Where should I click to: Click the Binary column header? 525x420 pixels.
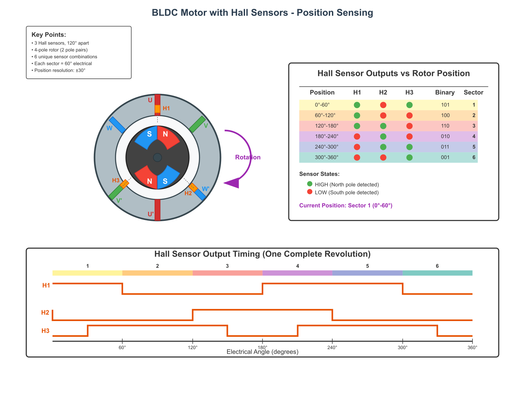[x=445, y=92]
